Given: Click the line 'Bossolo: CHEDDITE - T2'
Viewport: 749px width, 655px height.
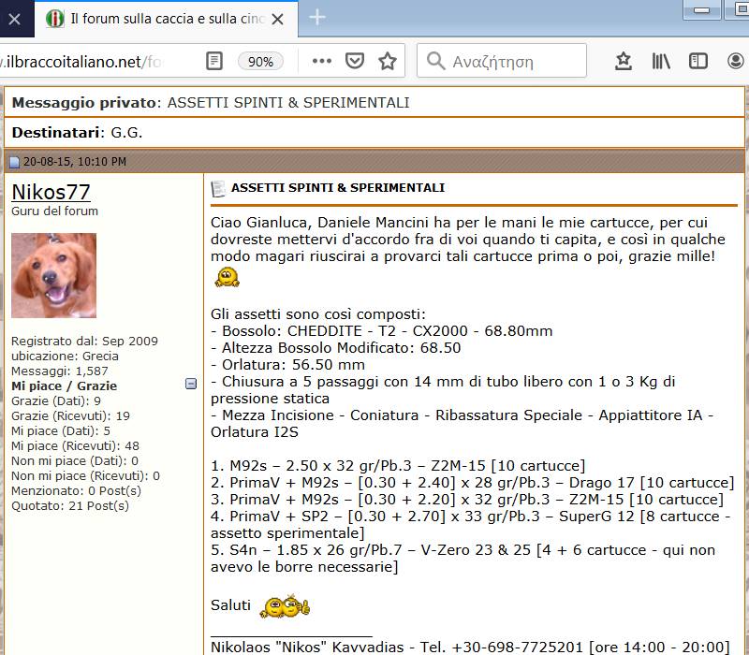Looking at the screenshot, I should (x=382, y=331).
